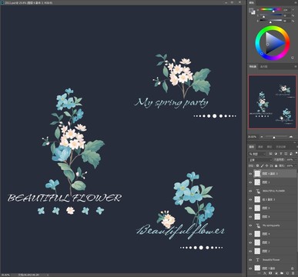Click the lock image pixels brush icon
The width and height of the screenshot is (298, 277).
point(262,165)
